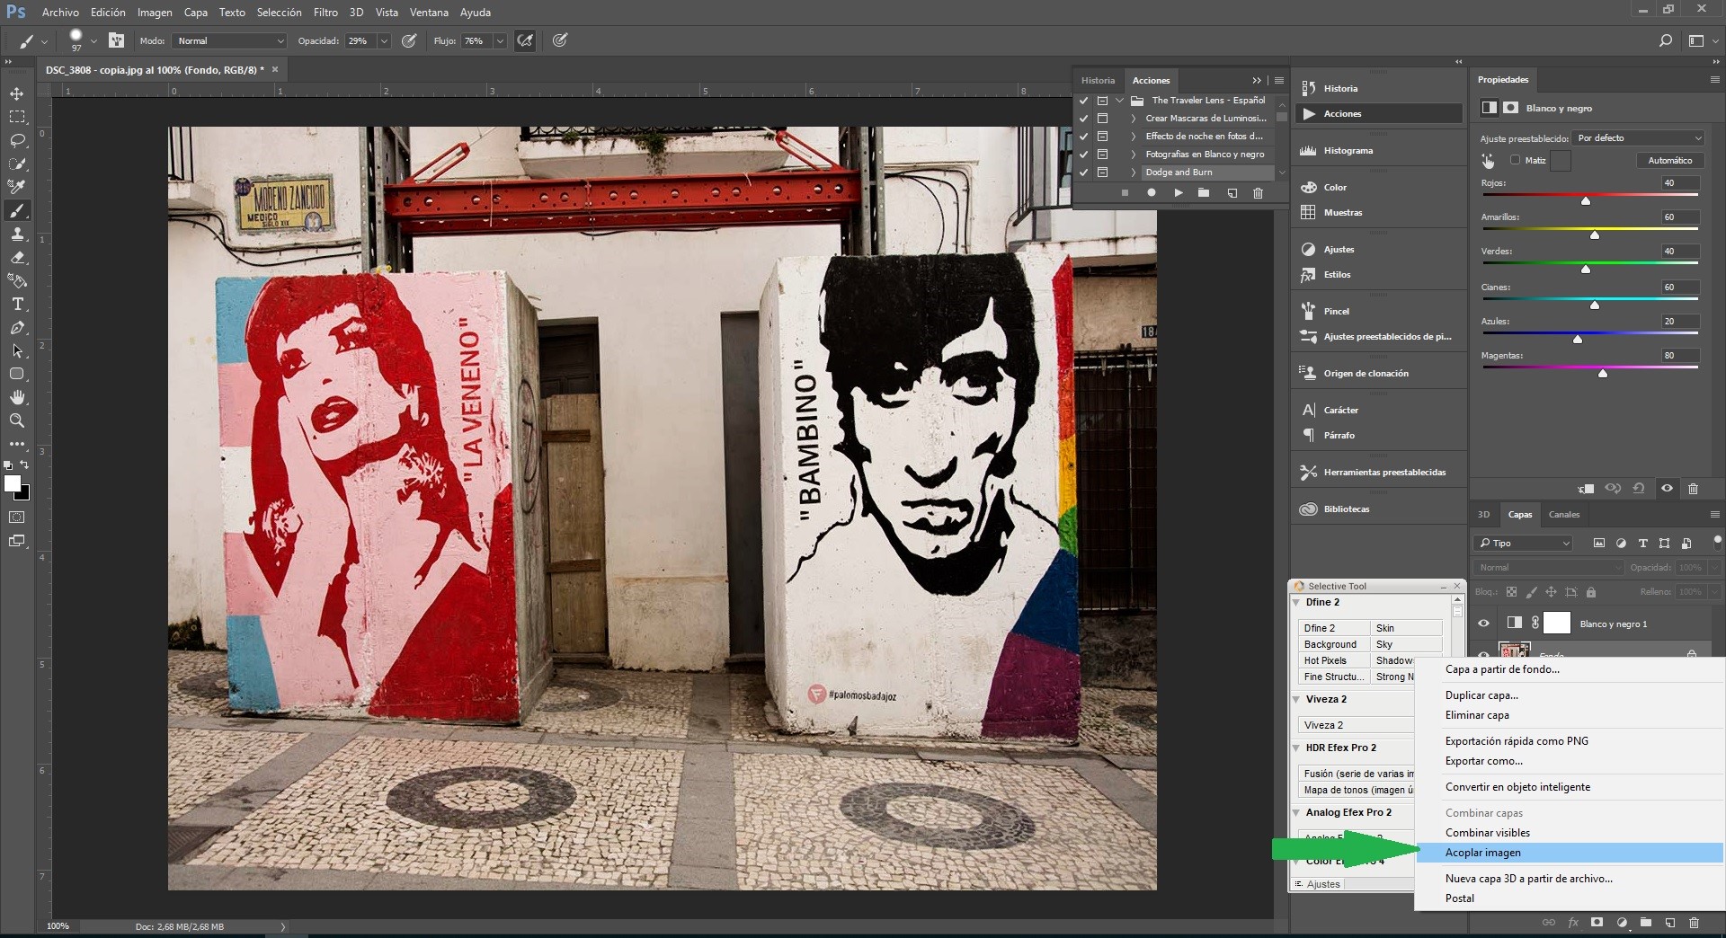
Task: Click the Background button in Selective Tool
Action: (x=1333, y=645)
